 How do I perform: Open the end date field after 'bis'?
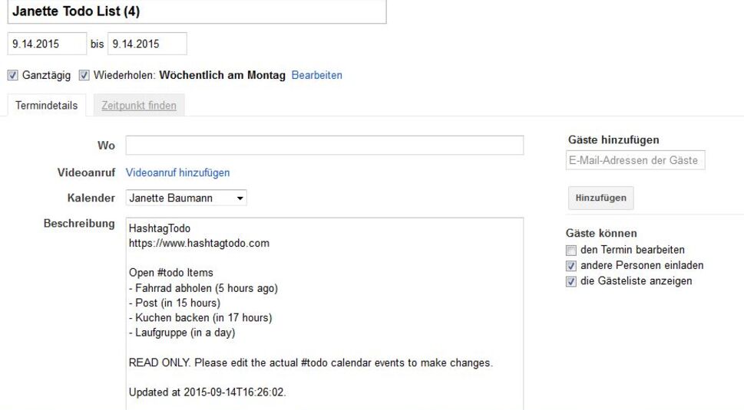coord(147,44)
